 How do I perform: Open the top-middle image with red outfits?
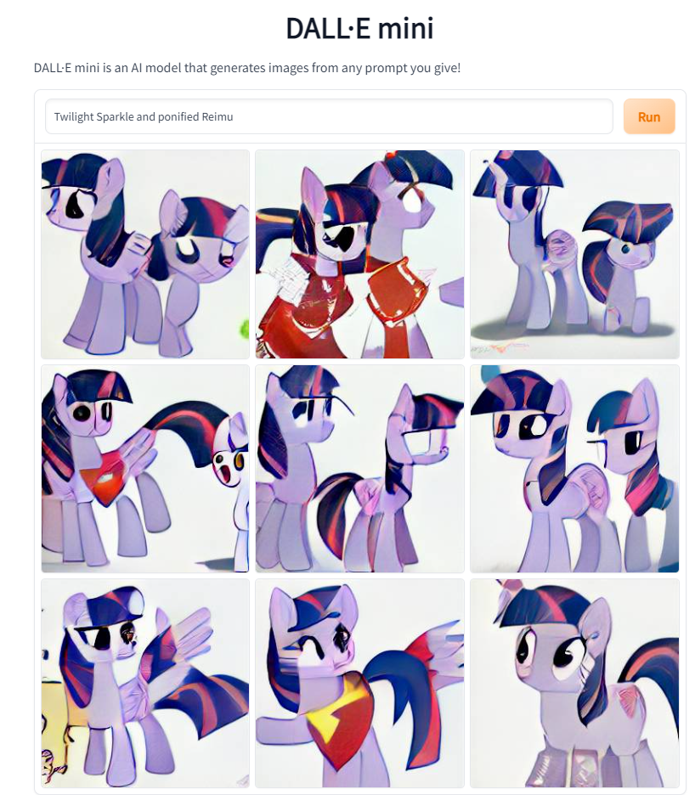359,254
